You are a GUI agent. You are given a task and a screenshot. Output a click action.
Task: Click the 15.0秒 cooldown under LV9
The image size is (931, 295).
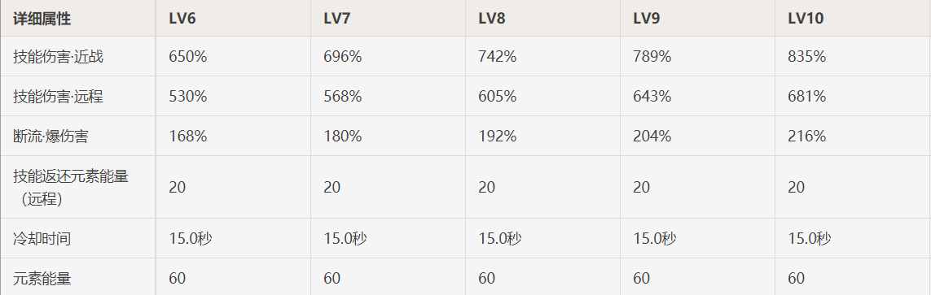pyautogui.click(x=655, y=239)
